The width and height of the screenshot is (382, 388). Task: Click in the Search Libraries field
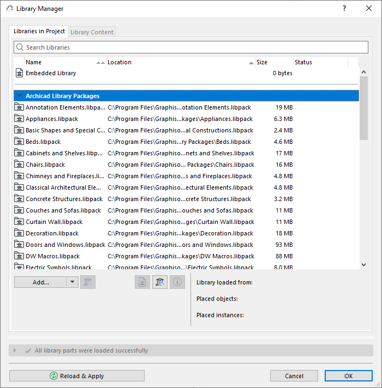pos(191,47)
